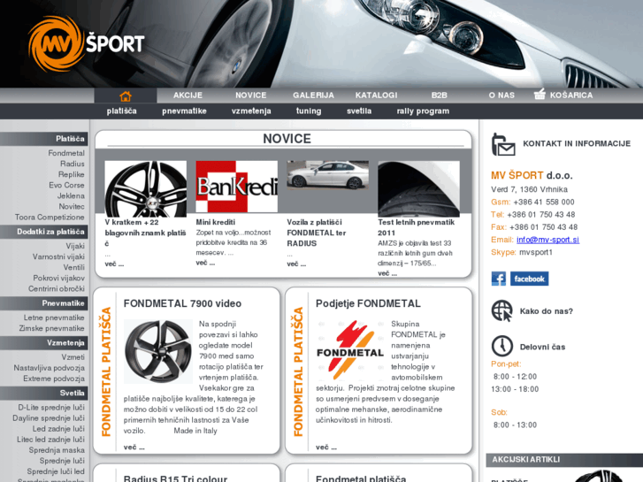This screenshot has height=482, width=643.
Task: Open the B2B menu item
Action: [440, 96]
